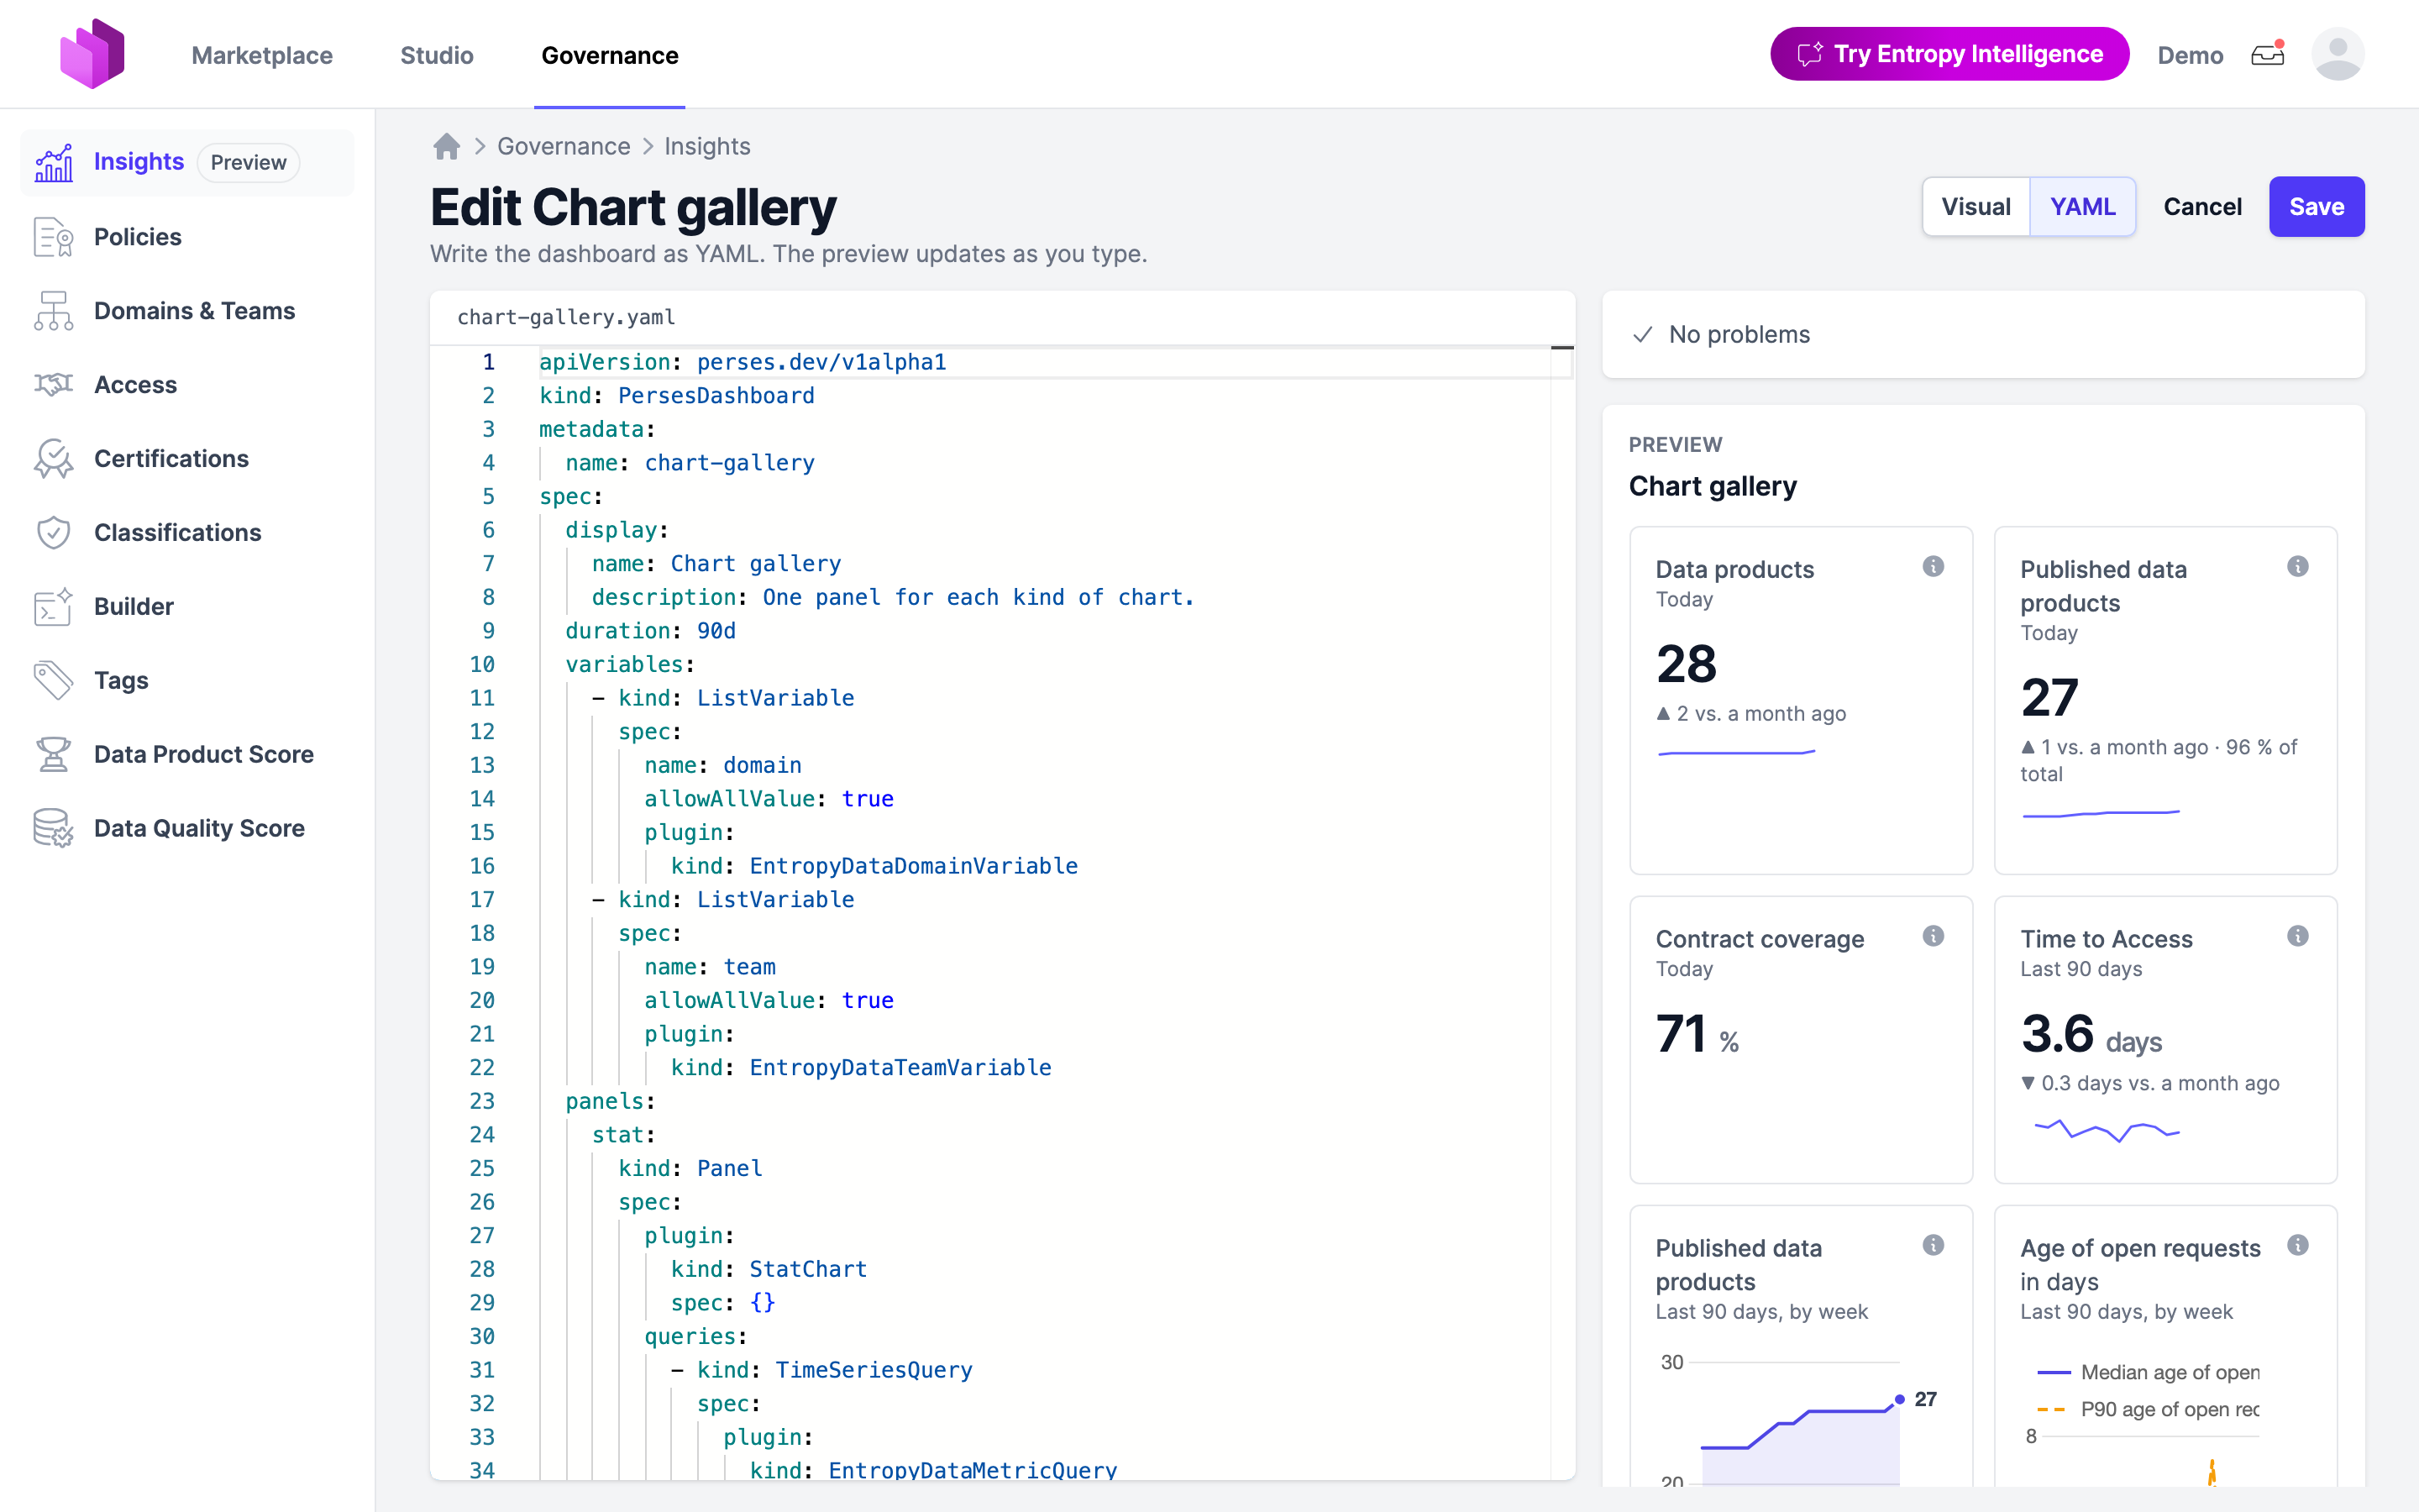Open Classifications in the sidebar
This screenshot has width=2419, height=1512.
187,533
